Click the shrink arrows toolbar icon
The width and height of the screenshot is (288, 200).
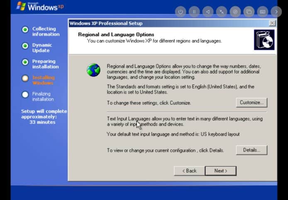pos(221,12)
